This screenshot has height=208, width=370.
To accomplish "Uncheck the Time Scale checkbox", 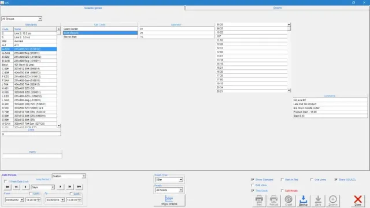I will (253, 191).
